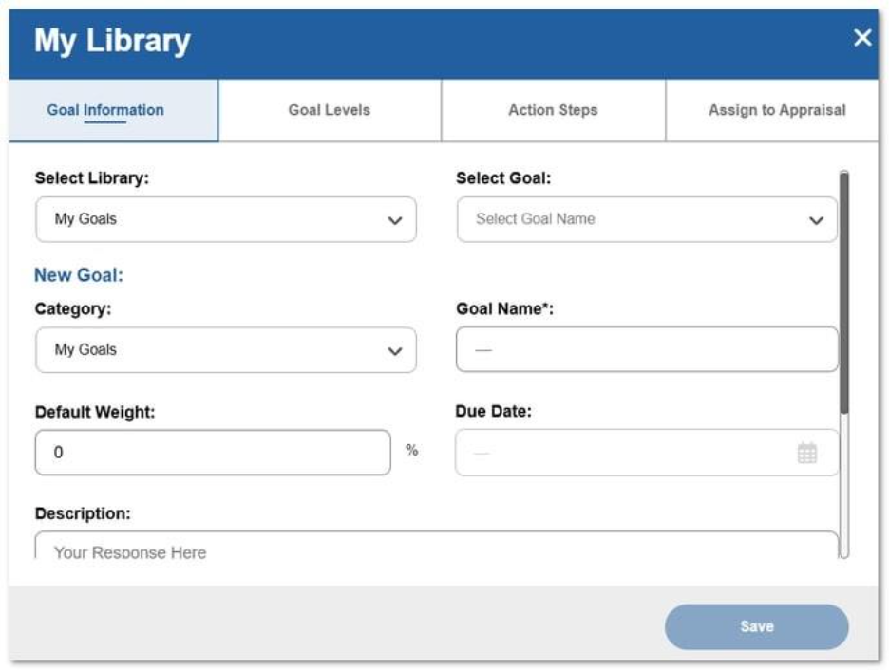Expand the Category dropdown
The width and height of the screenshot is (889, 670).
226,350
